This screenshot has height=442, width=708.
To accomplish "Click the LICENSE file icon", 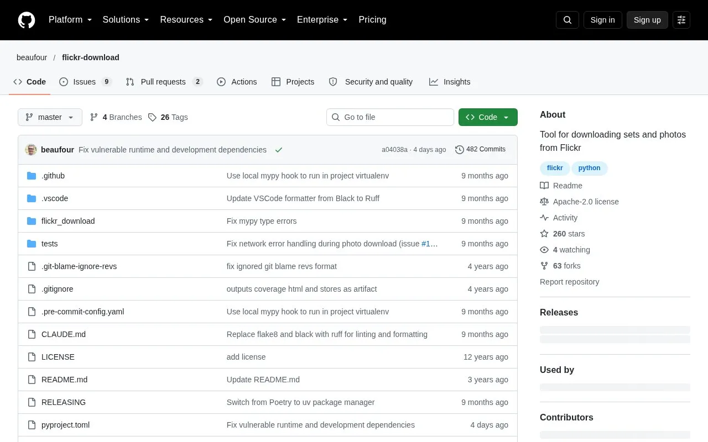I will [x=32, y=357].
